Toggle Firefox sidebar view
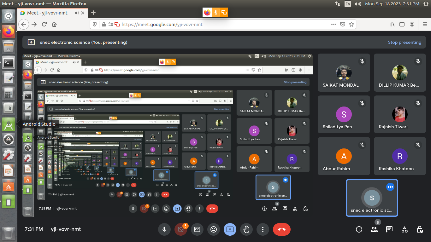431x242 pixels. (402, 24)
